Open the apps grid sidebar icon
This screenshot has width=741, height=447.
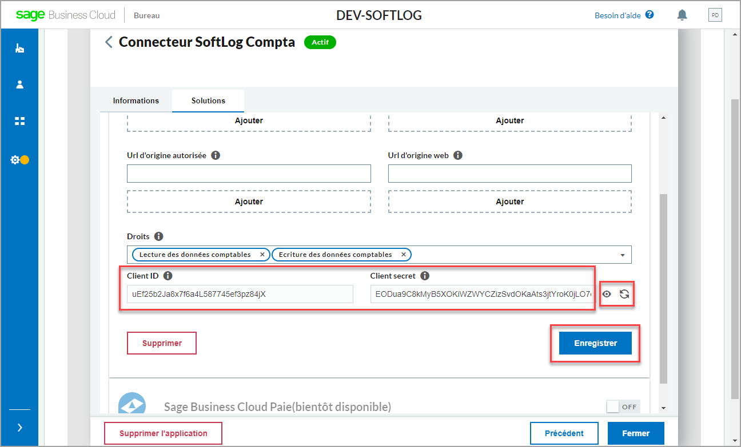coord(20,121)
